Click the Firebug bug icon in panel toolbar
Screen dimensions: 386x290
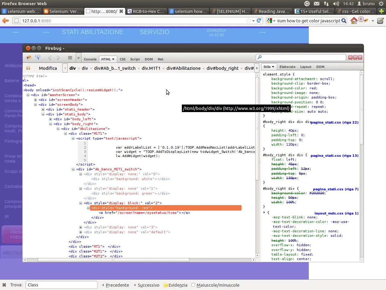(x=29, y=57)
